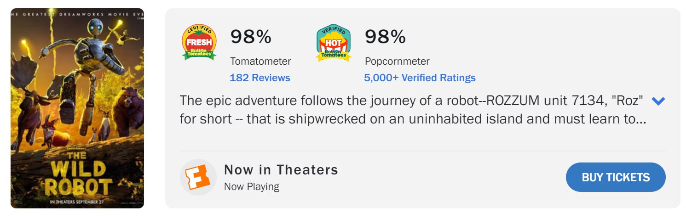Open the 5,000+ Verified Ratings link
Image resolution: width=698 pixels, height=224 pixels.
coord(420,78)
